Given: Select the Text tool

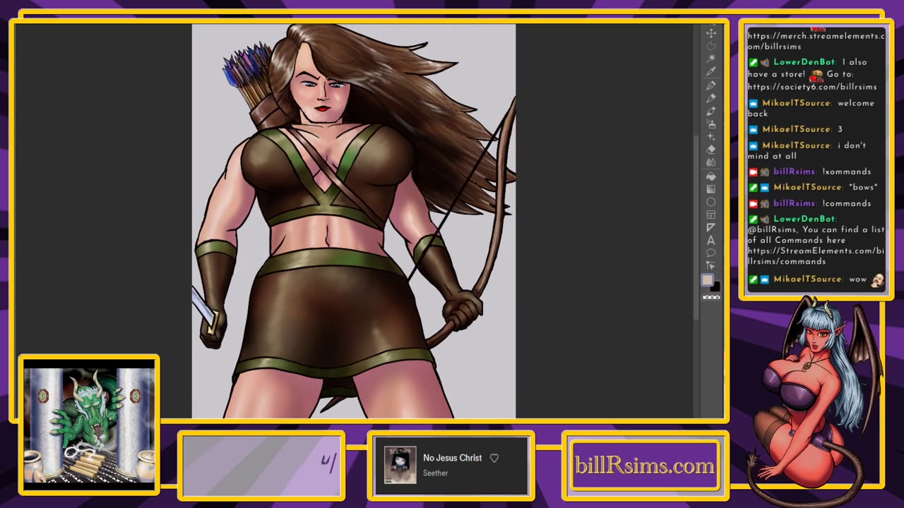Looking at the screenshot, I should click(711, 240).
